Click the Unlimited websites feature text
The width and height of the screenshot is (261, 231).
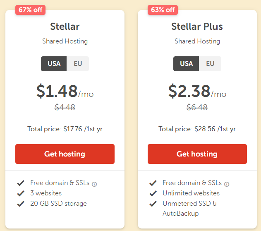(191, 193)
